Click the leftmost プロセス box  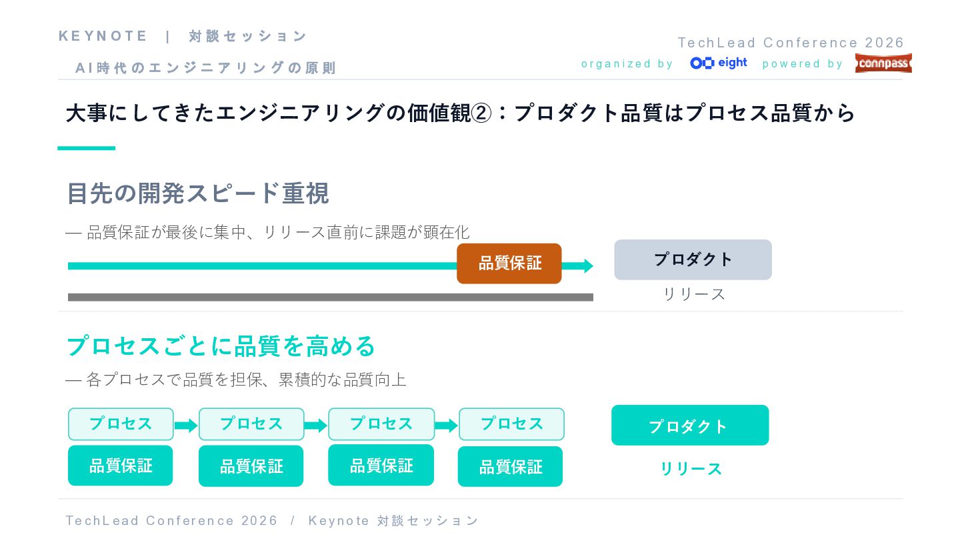[121, 424]
